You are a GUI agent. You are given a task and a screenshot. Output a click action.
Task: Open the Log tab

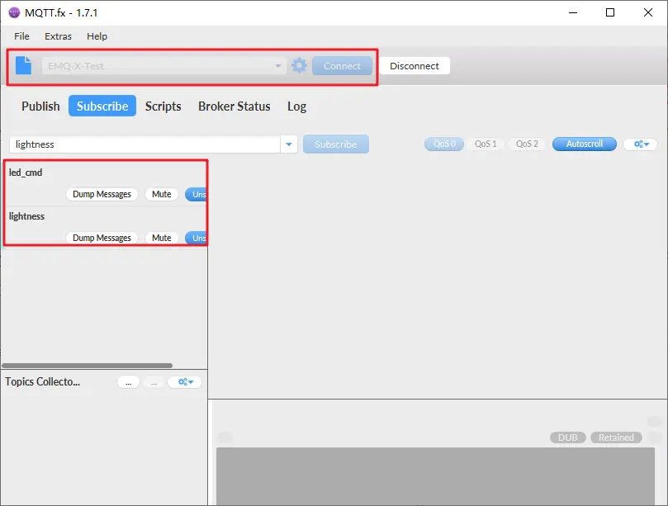296,106
